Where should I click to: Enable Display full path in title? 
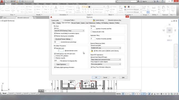pyautogui.click(x=91, y=32)
